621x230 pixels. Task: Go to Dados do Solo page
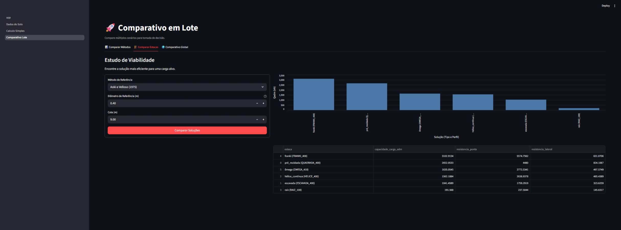(x=14, y=24)
